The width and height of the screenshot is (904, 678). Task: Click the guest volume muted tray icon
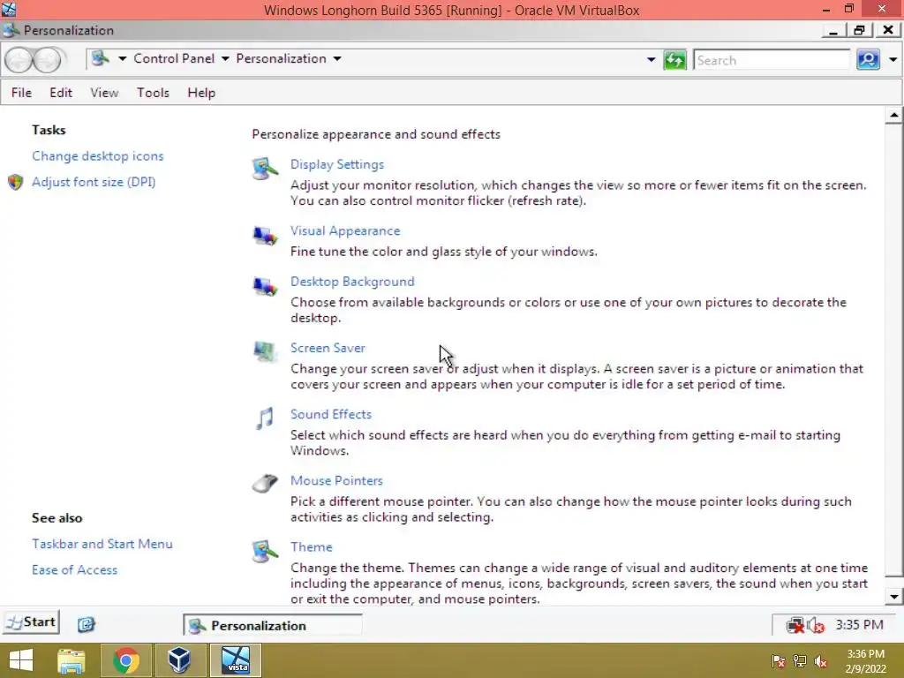tap(816, 625)
